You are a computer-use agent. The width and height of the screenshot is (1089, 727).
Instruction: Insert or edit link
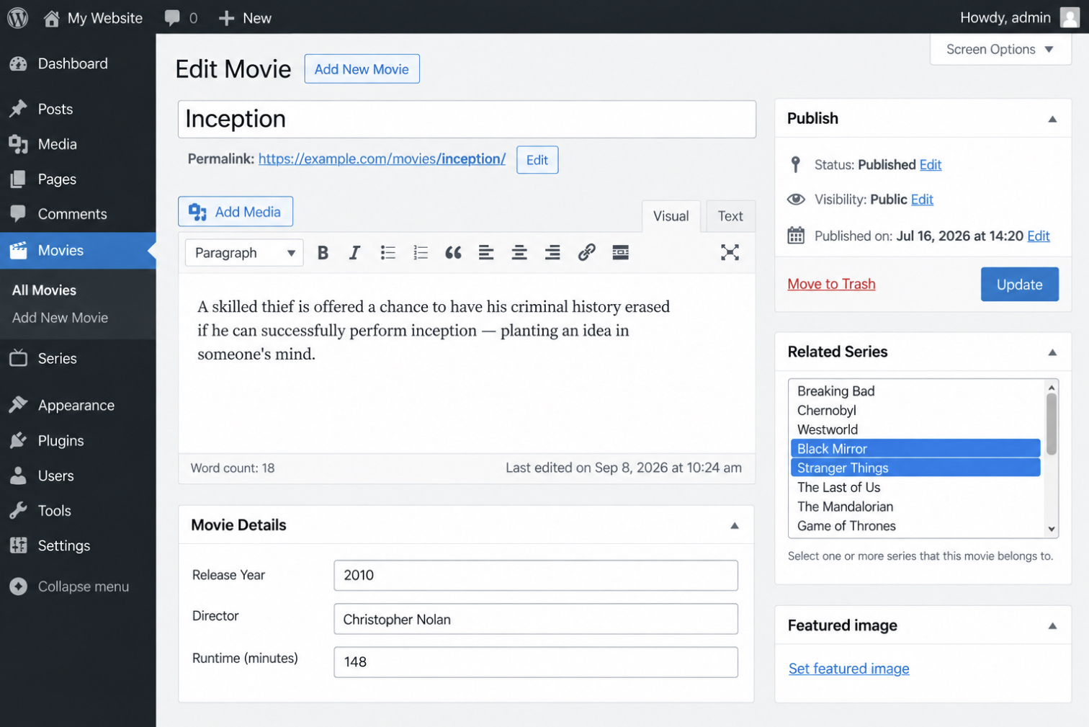point(586,253)
